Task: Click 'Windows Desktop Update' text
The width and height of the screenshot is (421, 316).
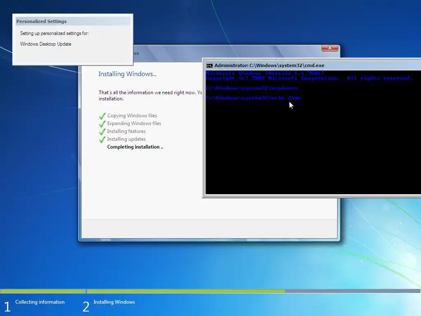Action: pyautogui.click(x=46, y=44)
